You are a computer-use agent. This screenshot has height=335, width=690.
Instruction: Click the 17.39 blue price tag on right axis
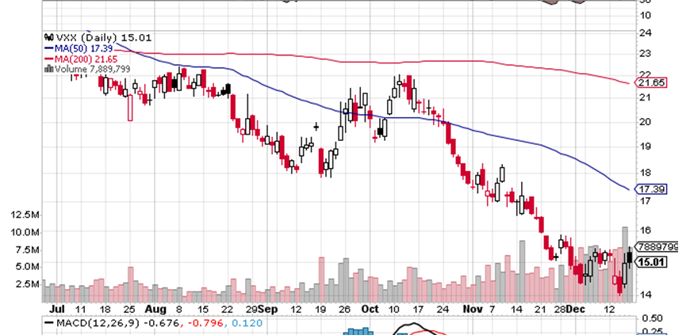point(653,189)
